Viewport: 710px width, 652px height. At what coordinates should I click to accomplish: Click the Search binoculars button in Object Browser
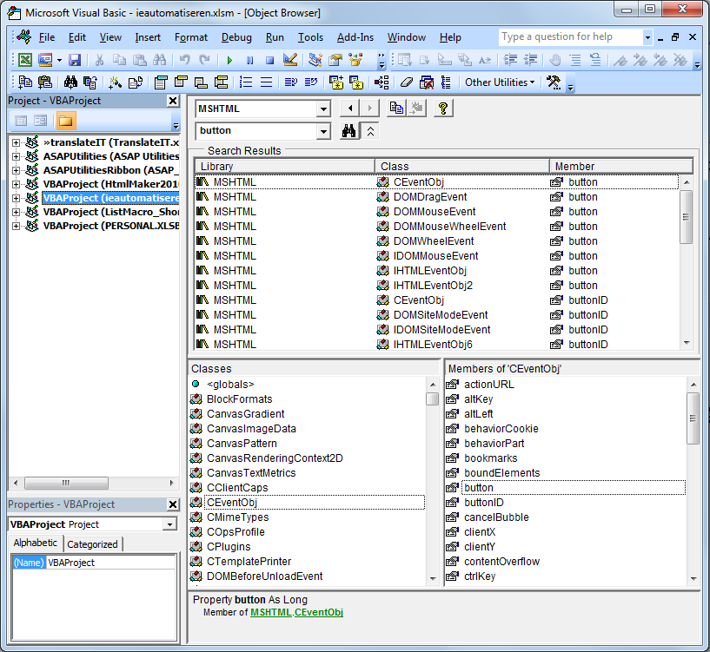[x=348, y=131]
